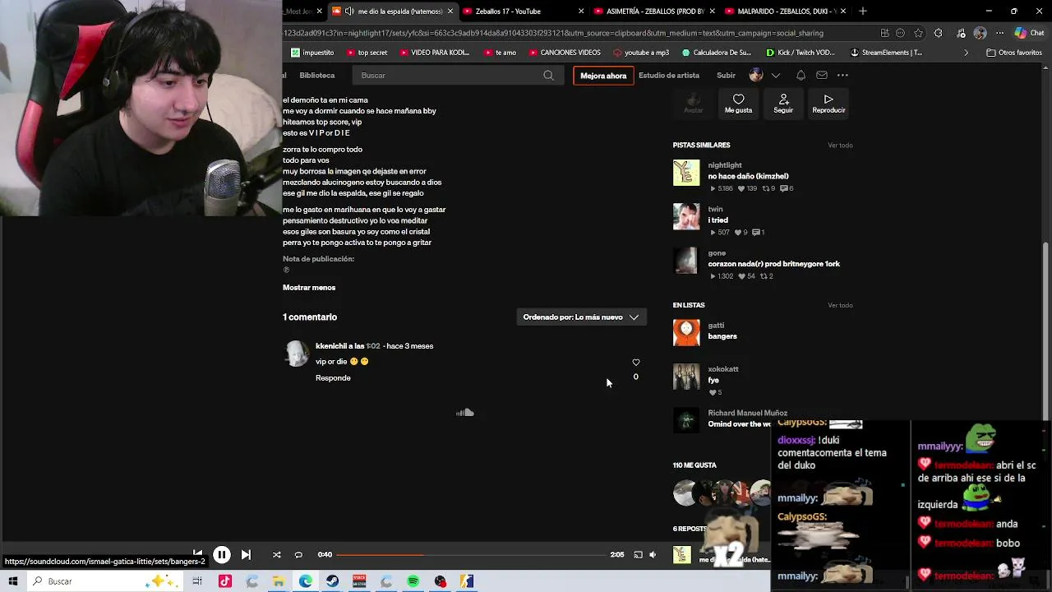This screenshot has height=592, width=1052.
Task: Click the kkenichii commenter avatar
Action: coord(296,354)
